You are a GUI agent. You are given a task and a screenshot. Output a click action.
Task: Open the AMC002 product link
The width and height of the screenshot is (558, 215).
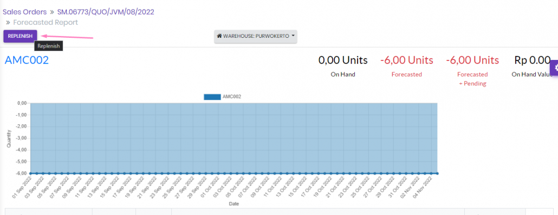pos(27,61)
